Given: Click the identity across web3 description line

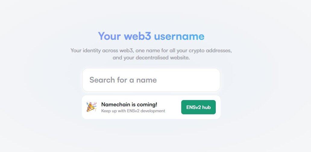Looking at the screenshot, I should tap(151, 50).
